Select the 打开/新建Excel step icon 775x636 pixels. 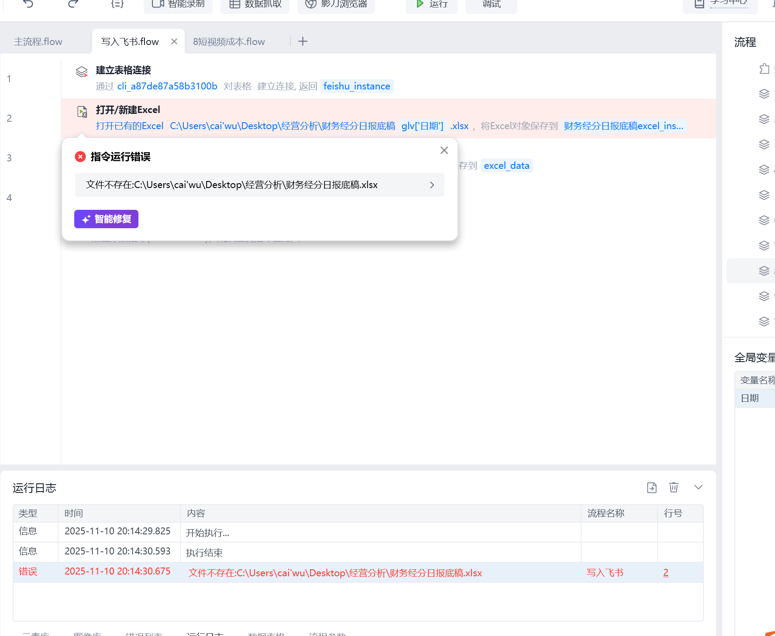click(x=82, y=112)
